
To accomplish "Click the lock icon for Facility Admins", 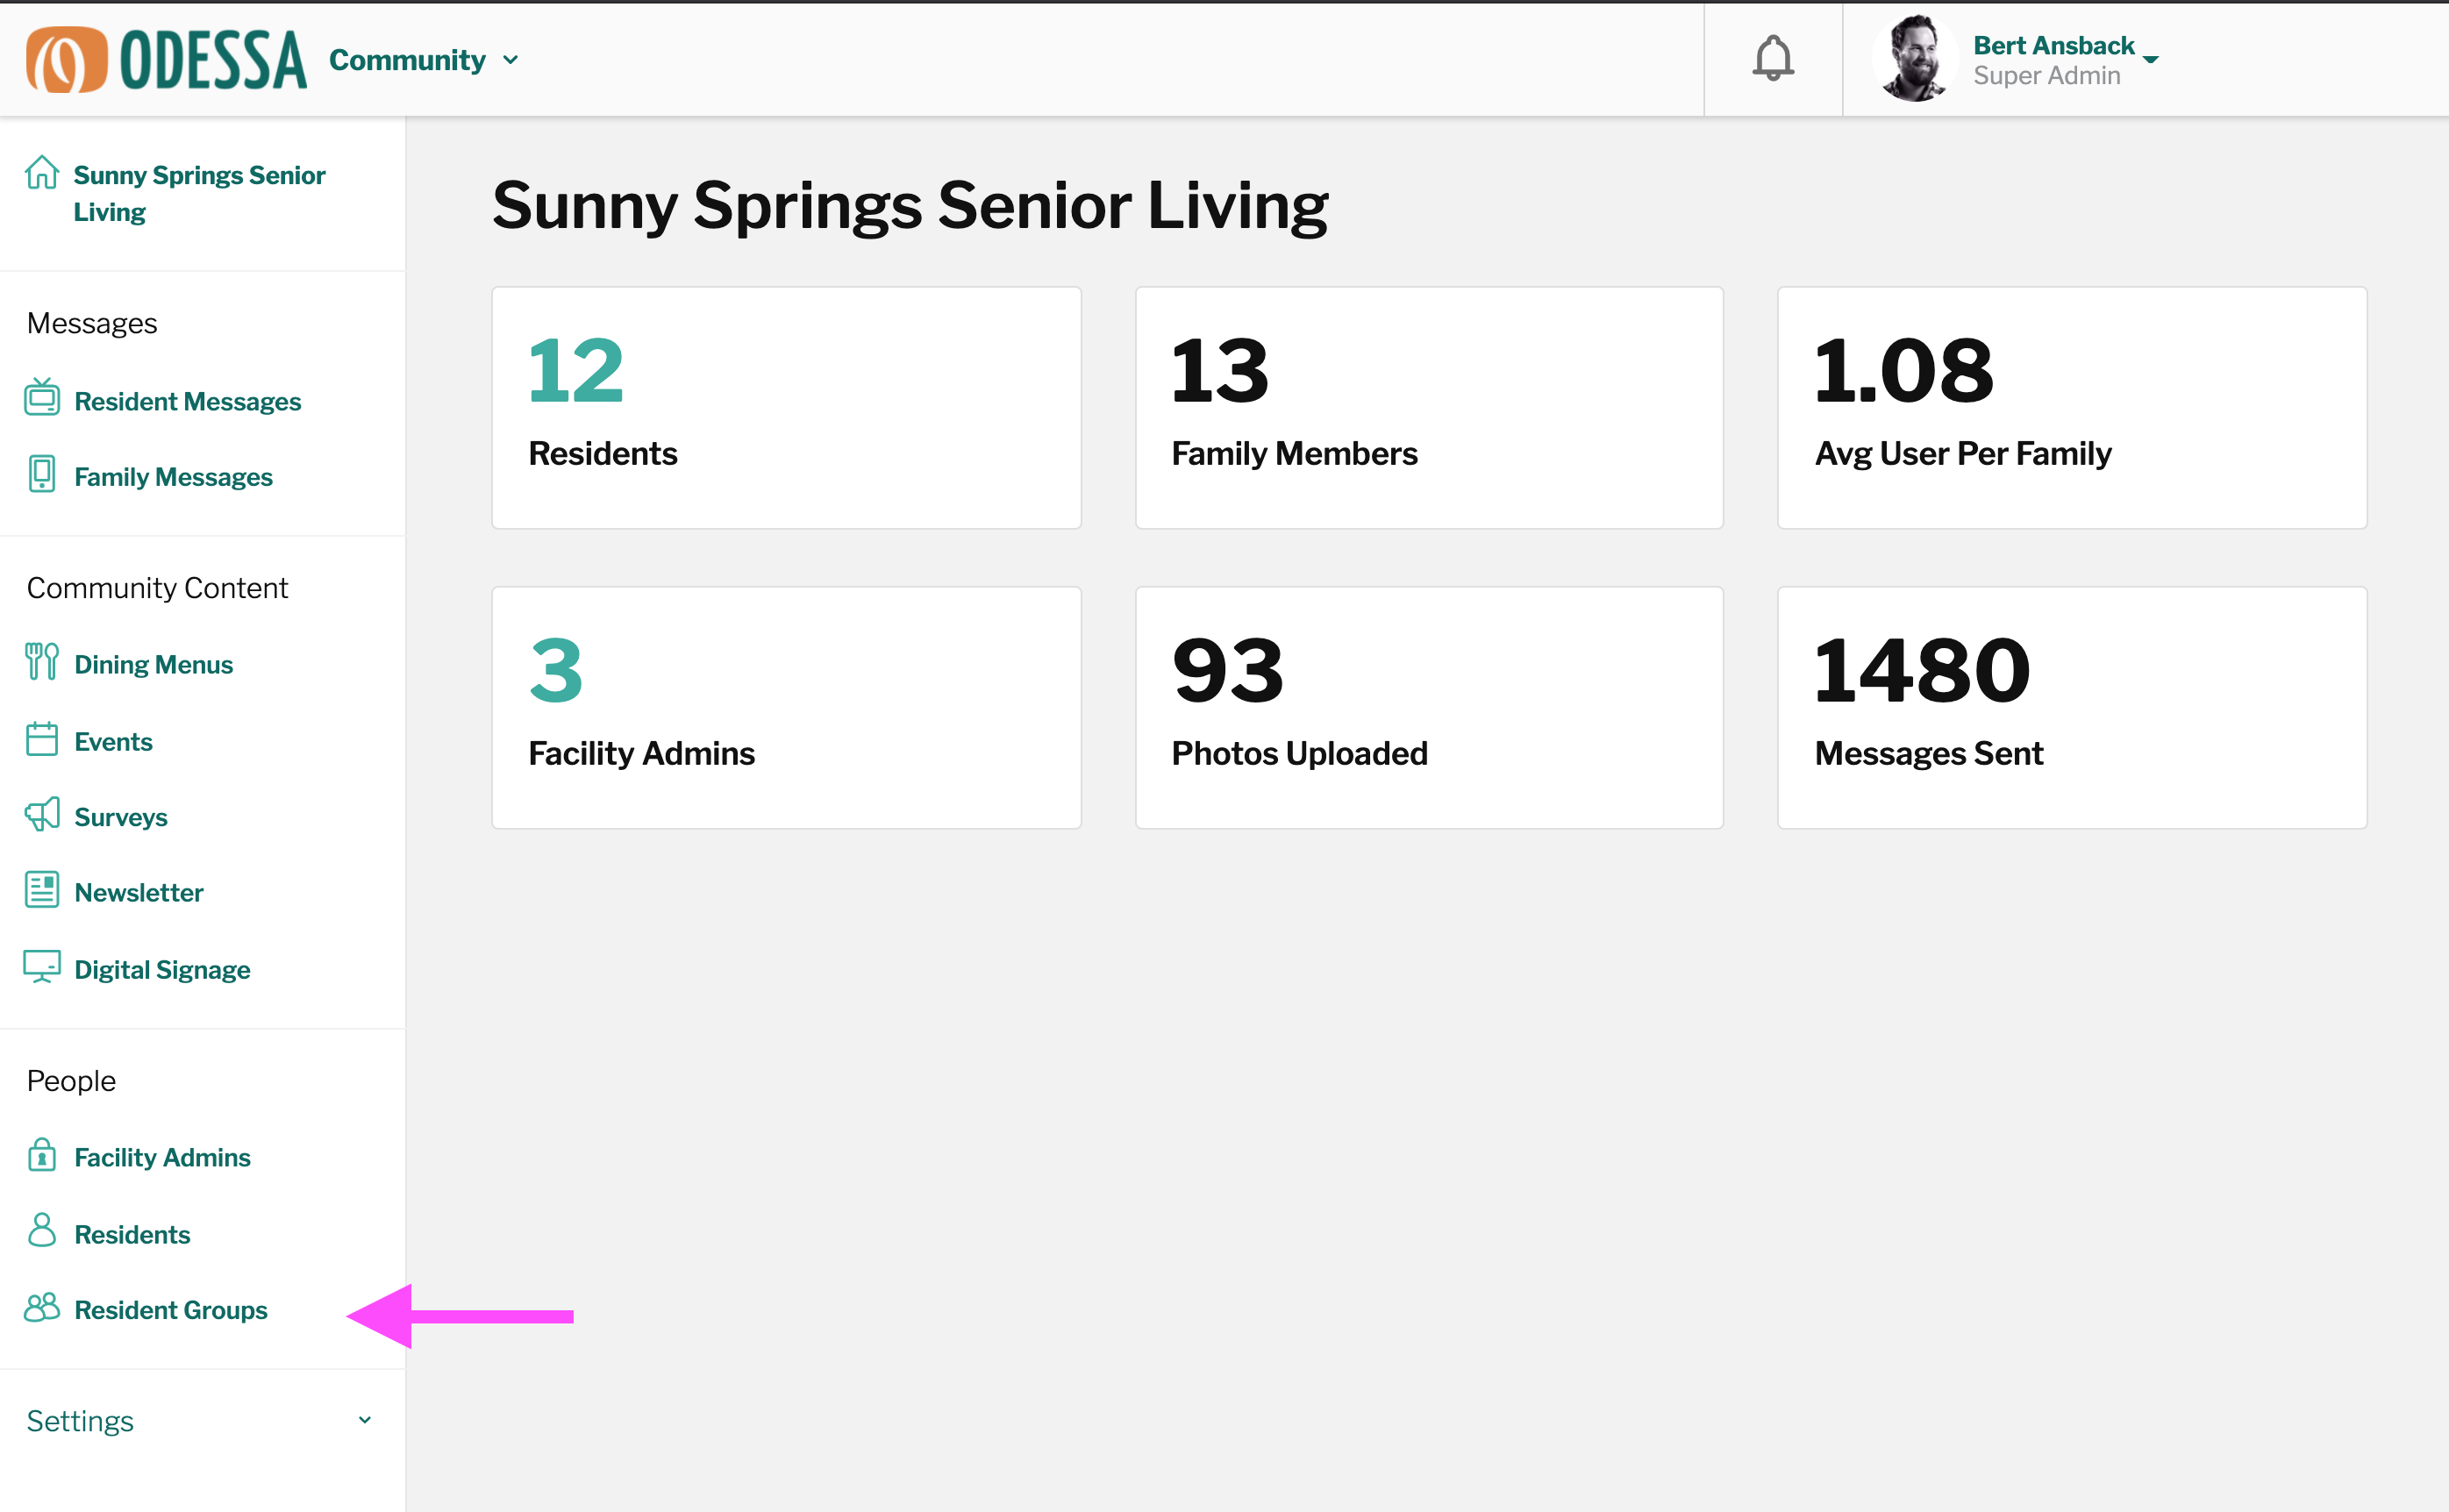I will pyautogui.click(x=42, y=1155).
